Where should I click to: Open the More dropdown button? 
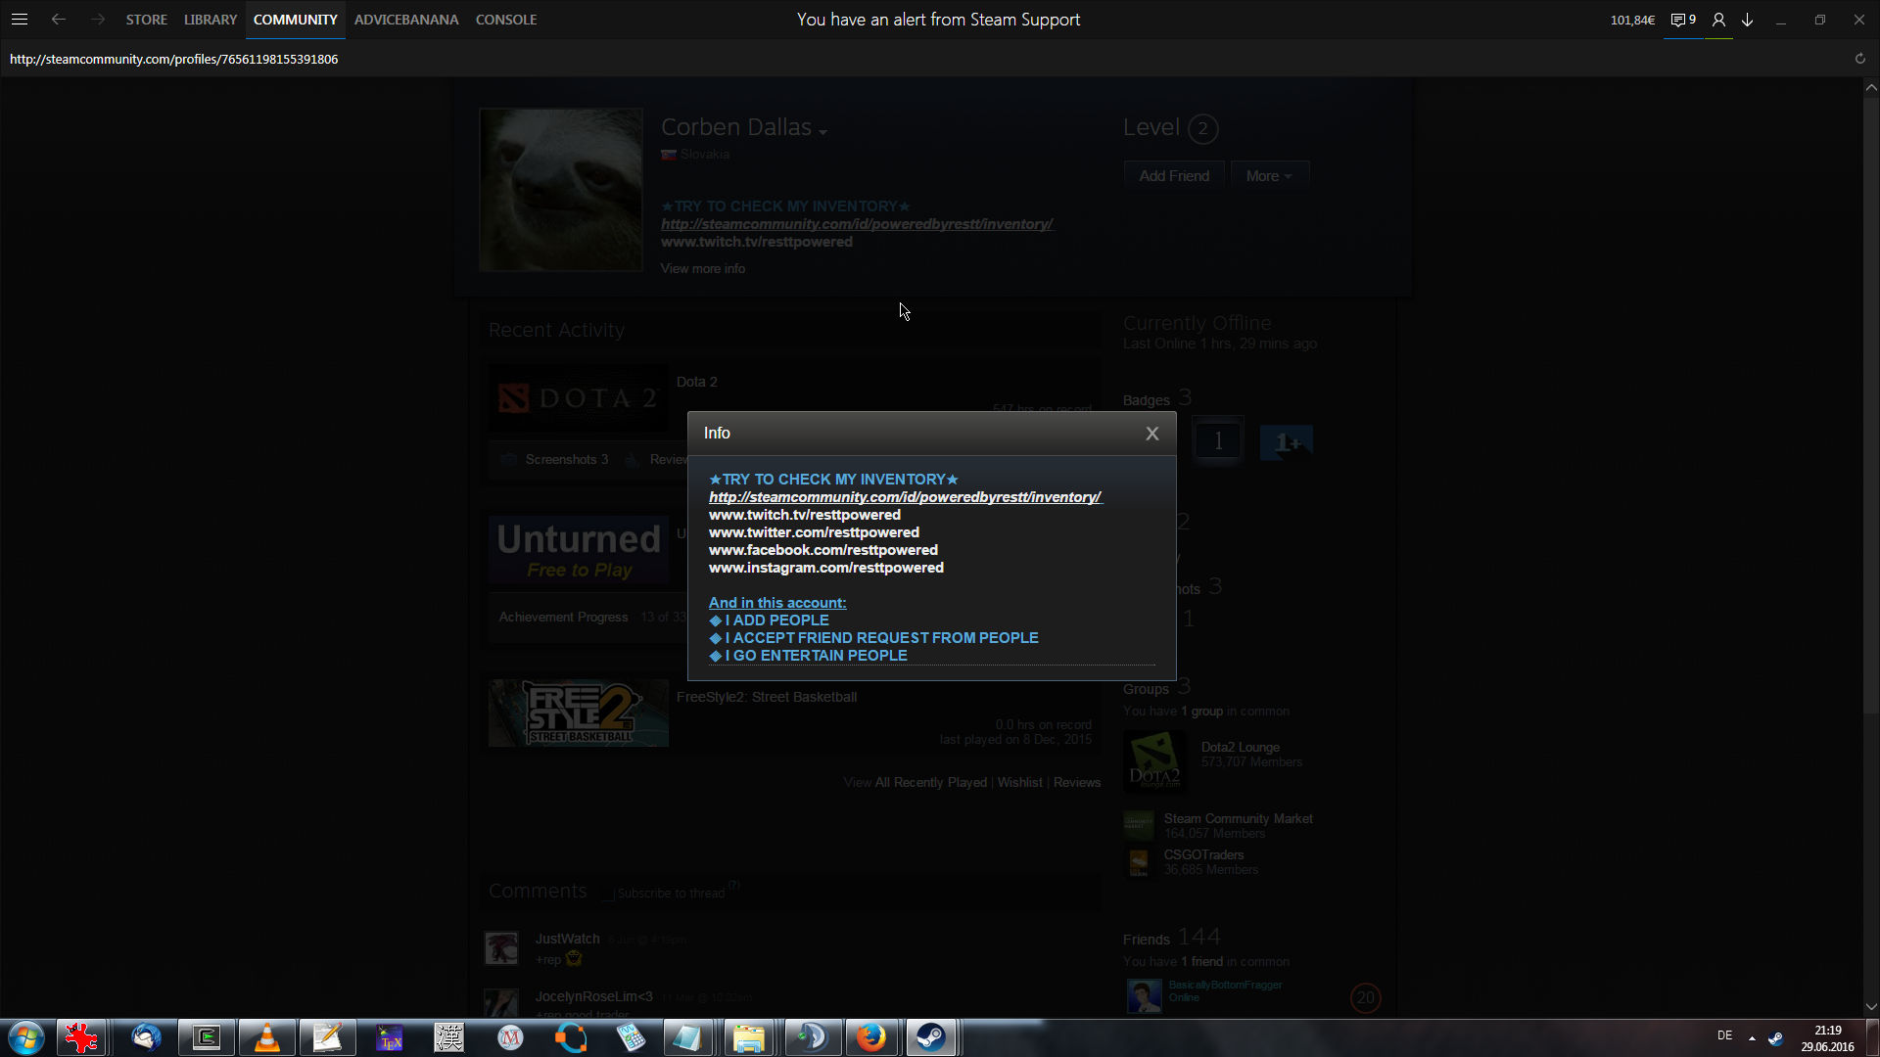(1268, 176)
